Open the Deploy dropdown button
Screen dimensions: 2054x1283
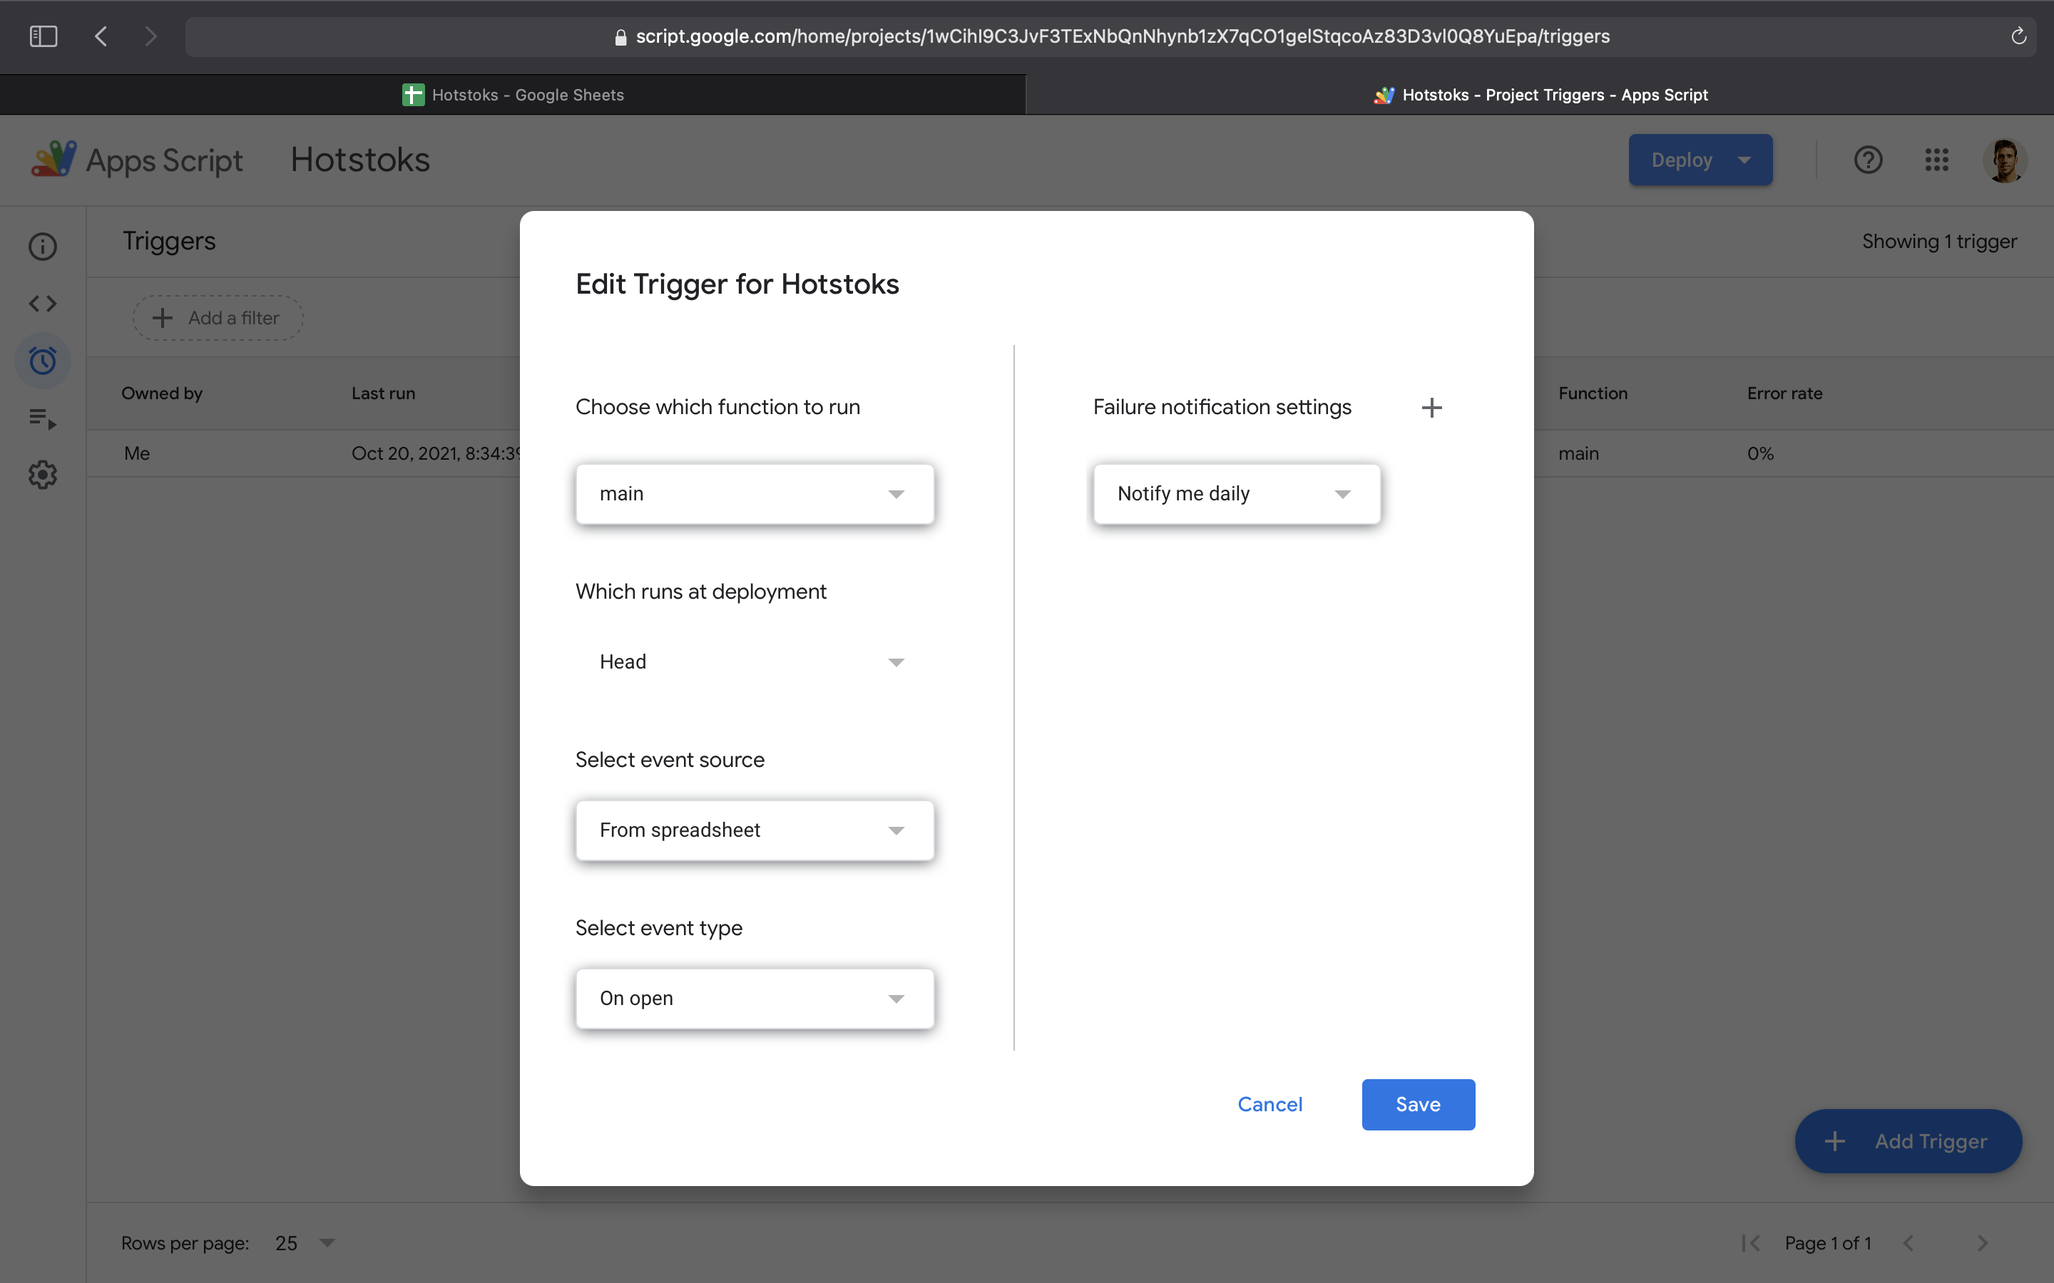click(1700, 160)
